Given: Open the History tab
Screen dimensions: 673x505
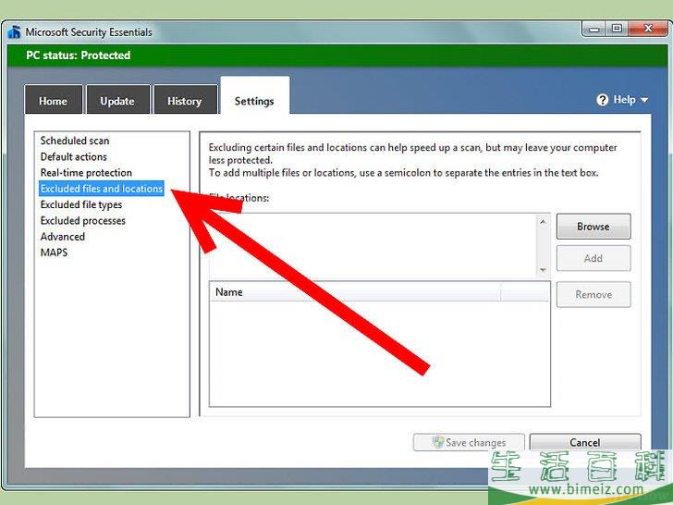Looking at the screenshot, I should click(x=185, y=101).
